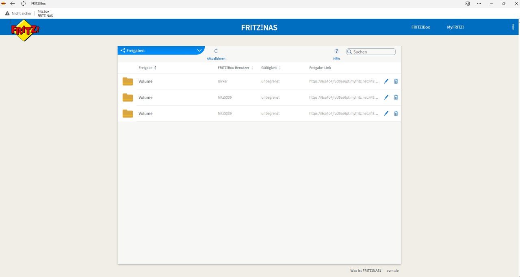Click into the Suchen search field
520x277 pixels.
click(371, 52)
